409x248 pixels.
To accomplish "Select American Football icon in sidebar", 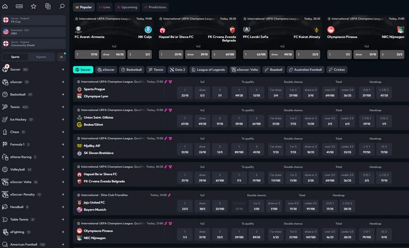I will click(5, 244).
